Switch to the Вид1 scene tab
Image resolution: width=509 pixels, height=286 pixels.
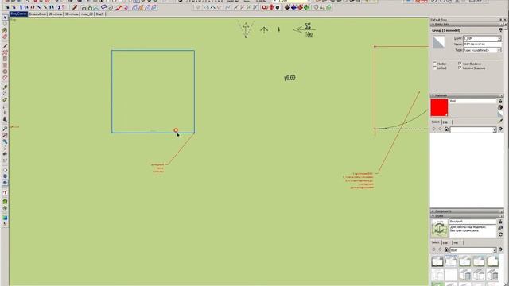pyautogui.click(x=99, y=14)
